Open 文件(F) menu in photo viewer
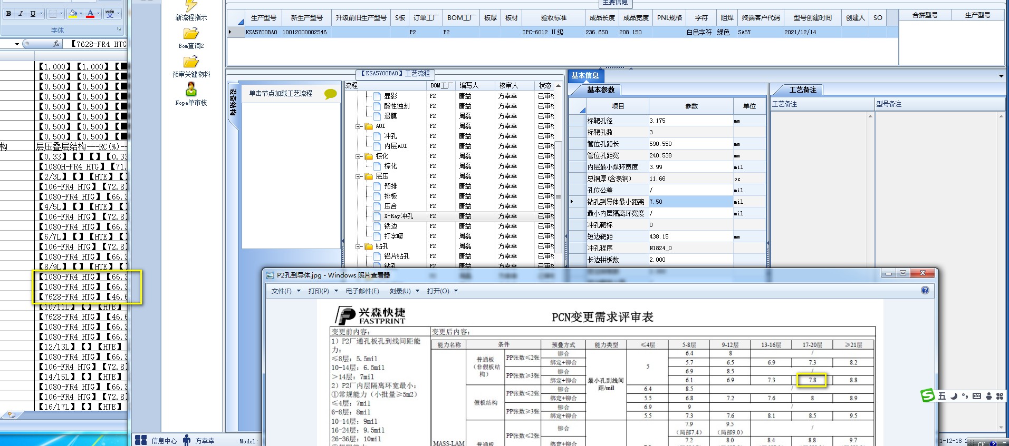 pyautogui.click(x=285, y=291)
